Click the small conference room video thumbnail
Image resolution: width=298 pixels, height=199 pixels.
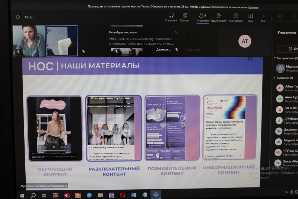coord(127,52)
